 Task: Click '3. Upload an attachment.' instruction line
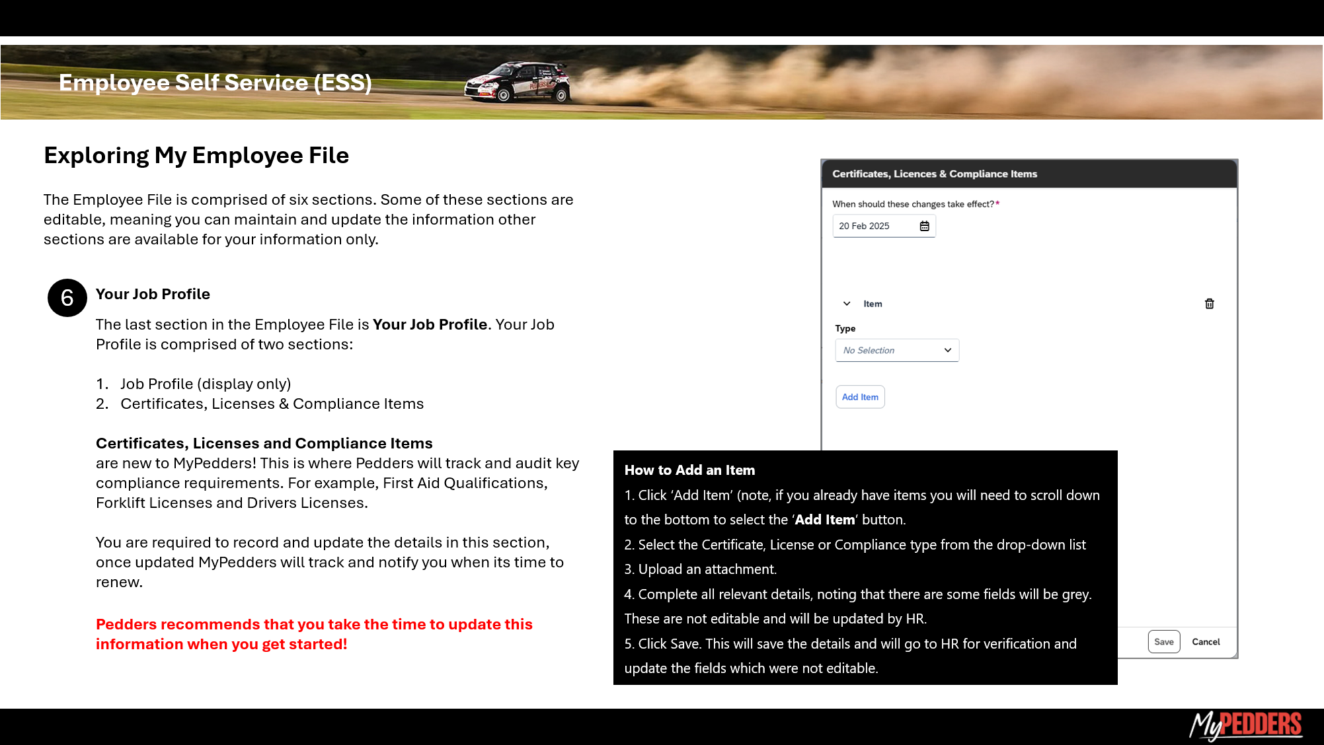coord(701,569)
